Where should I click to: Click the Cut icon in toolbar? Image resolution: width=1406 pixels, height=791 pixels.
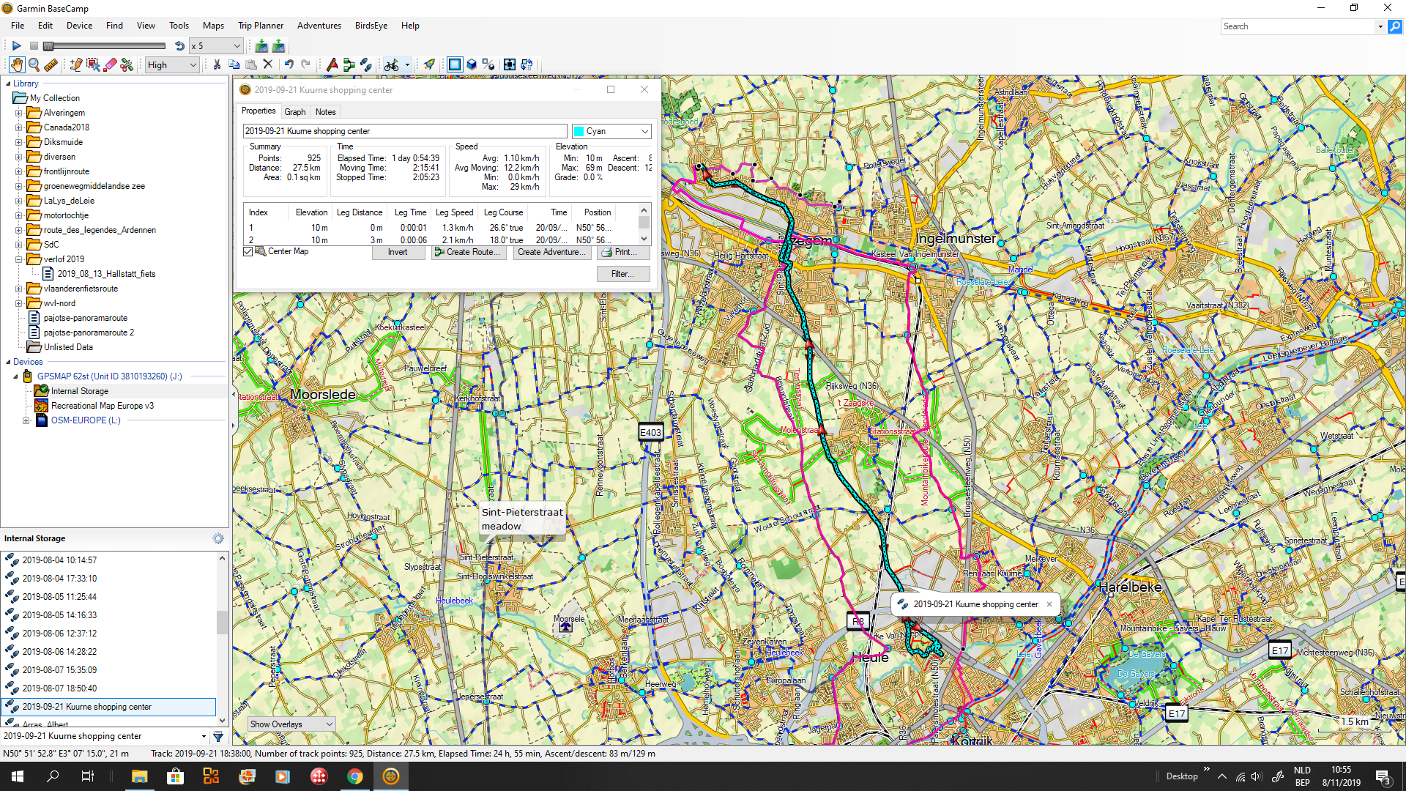click(217, 64)
